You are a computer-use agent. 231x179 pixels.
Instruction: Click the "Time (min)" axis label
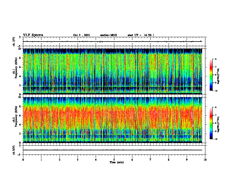117,162
